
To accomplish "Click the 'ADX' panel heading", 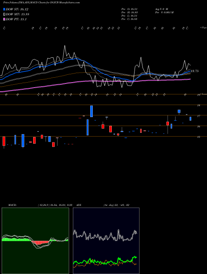I will [79, 205].
